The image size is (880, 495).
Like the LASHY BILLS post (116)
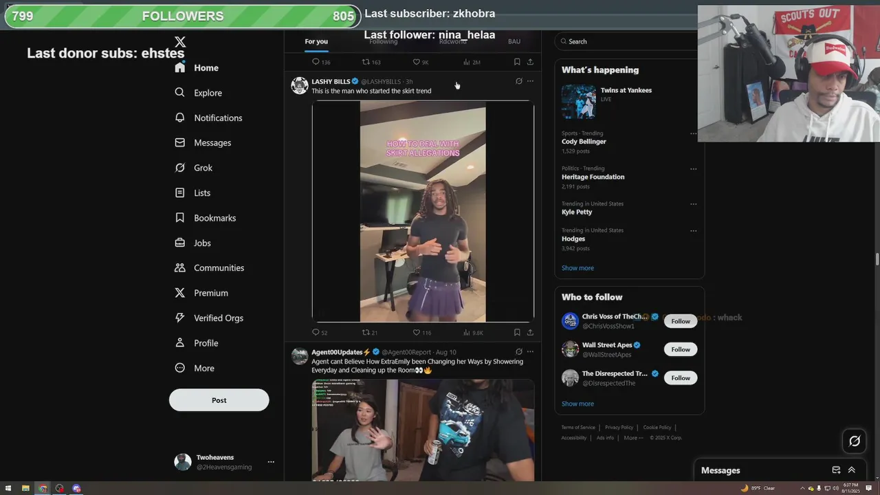tap(416, 333)
